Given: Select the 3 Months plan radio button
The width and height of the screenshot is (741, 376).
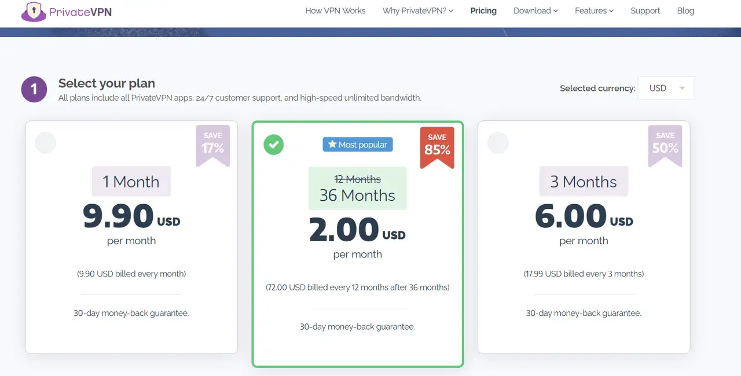Looking at the screenshot, I should coord(498,143).
